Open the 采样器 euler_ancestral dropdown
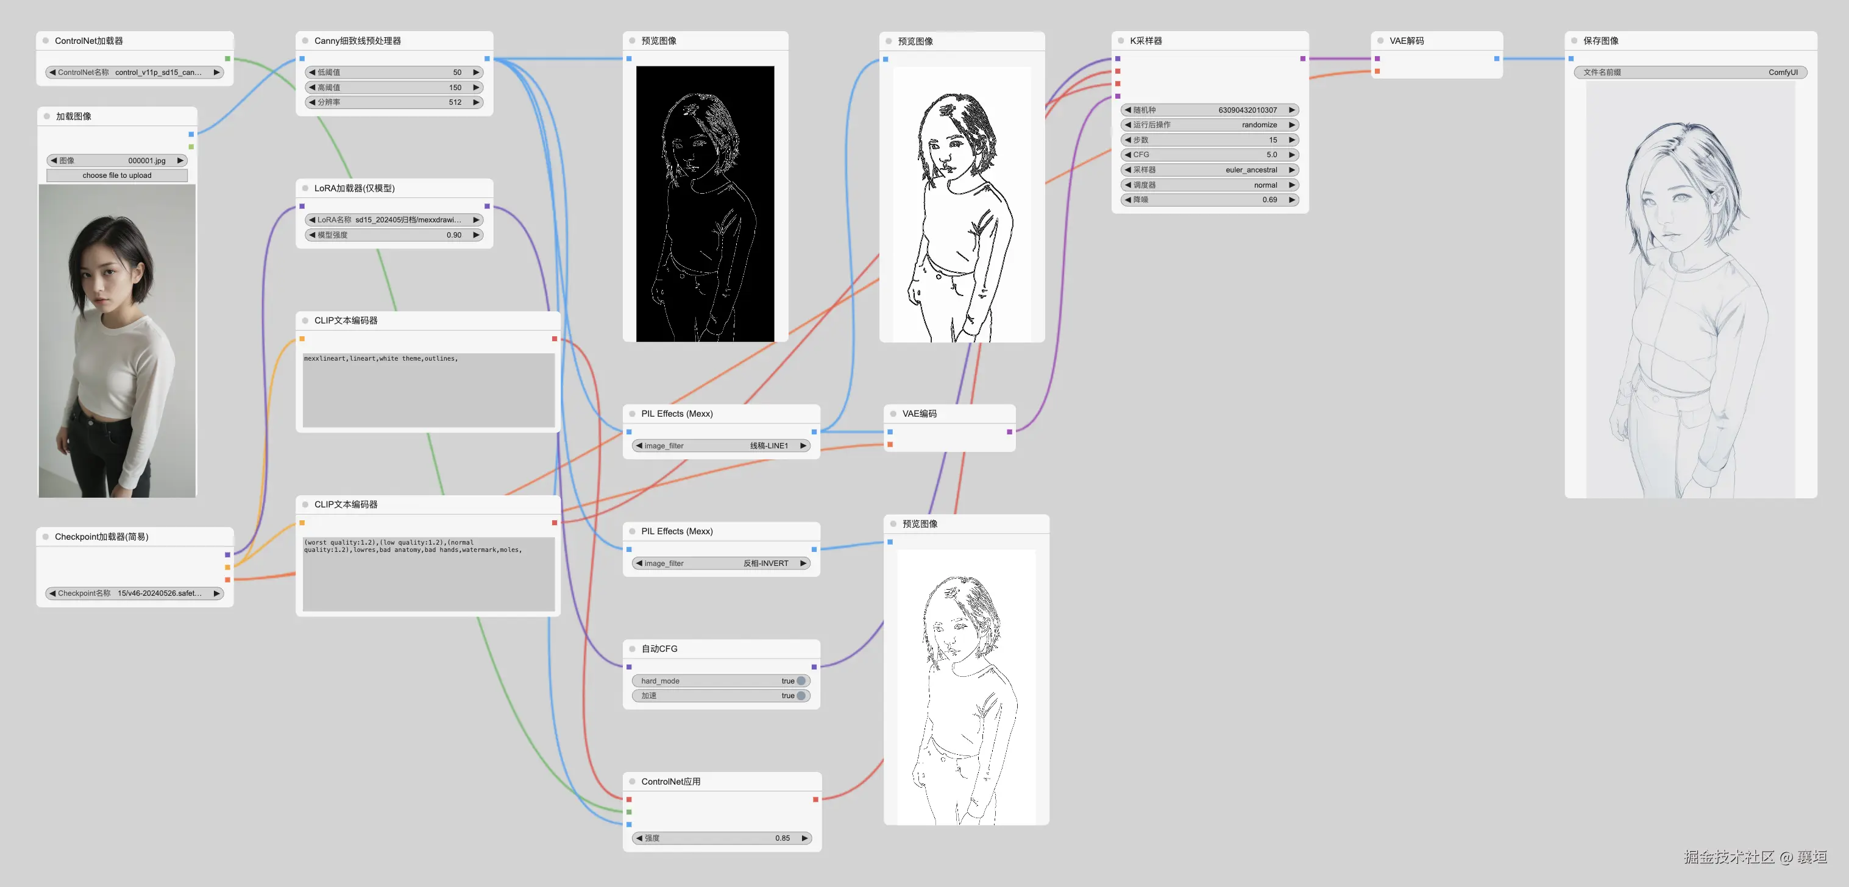This screenshot has height=887, width=1849. [x=1210, y=170]
